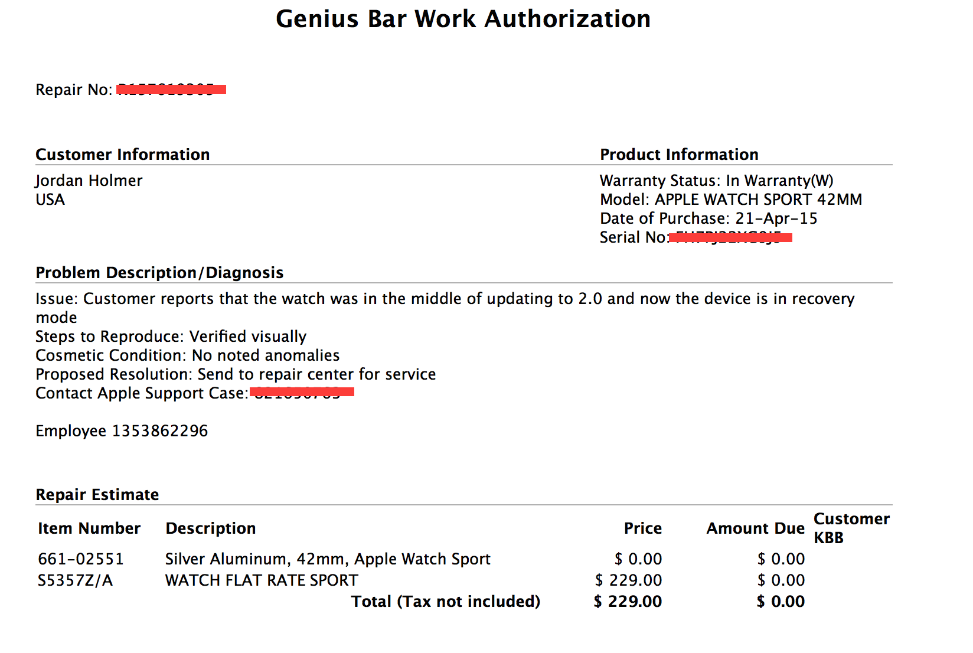Viewport: 973px width, 653px height.
Task: Click Proposed Resolution repair center line
Action: click(x=236, y=374)
